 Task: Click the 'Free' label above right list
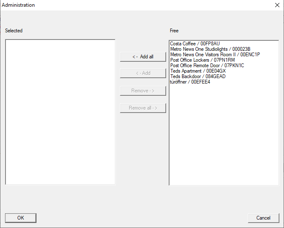(x=174, y=31)
